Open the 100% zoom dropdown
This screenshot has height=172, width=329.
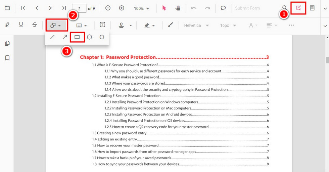(142, 8)
